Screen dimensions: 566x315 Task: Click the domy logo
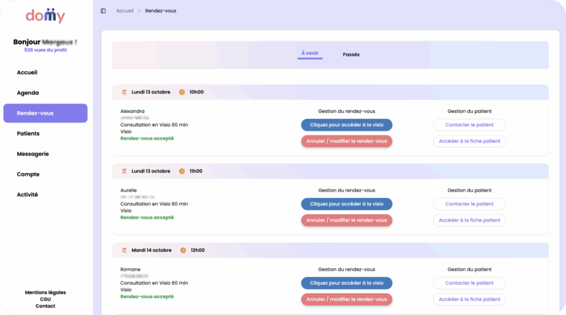point(45,15)
